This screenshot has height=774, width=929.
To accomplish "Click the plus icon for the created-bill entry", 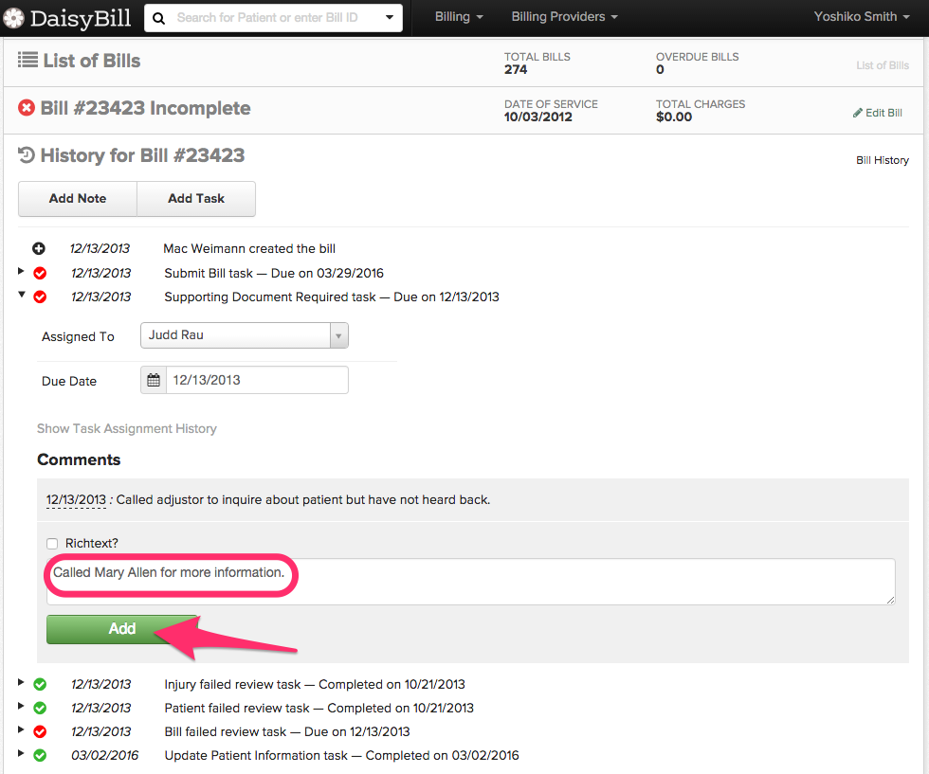I will [39, 249].
